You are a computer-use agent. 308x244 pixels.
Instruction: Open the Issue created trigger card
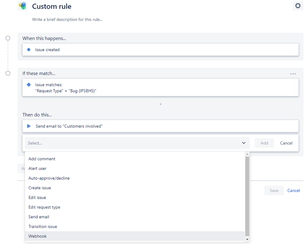(161, 50)
